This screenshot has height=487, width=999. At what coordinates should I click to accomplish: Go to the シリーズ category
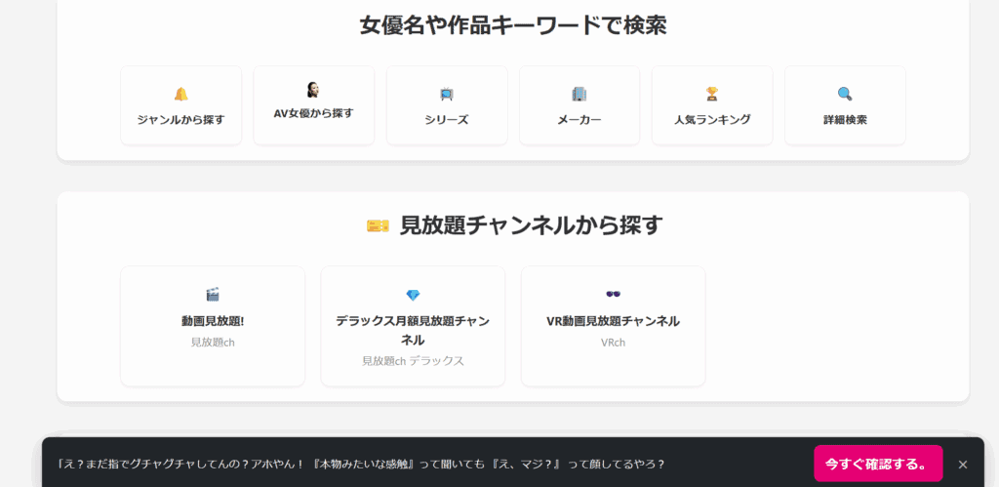(x=447, y=120)
